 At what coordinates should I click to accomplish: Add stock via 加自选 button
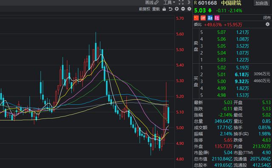(262, 3)
